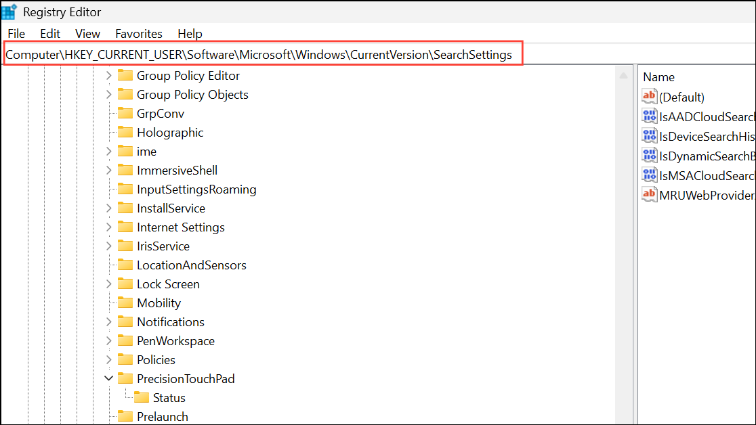Click the Status subfolder icon

coord(142,397)
